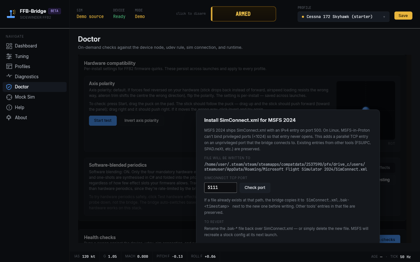Invert axis polarity setting
The image size is (420, 262).
(141, 121)
